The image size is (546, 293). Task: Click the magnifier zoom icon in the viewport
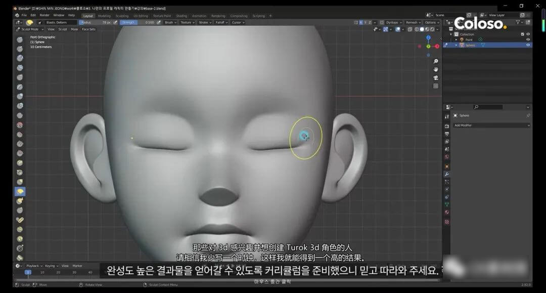pyautogui.click(x=435, y=61)
